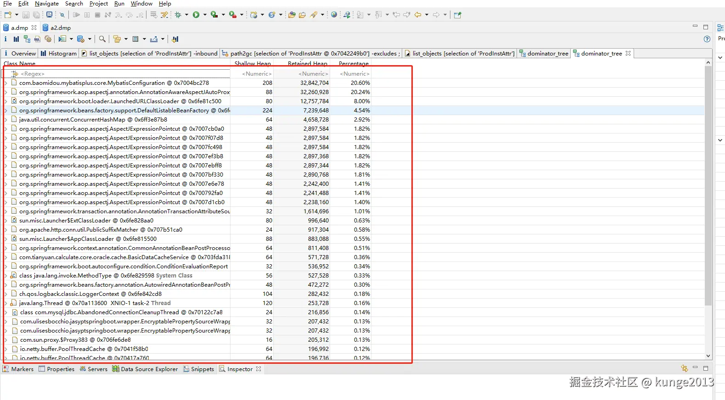725x400 pixels.
Task: Compare to another heap dump icon
Action: click(x=175, y=39)
